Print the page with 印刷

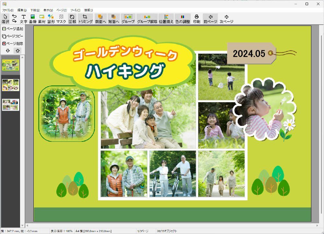[197, 19]
